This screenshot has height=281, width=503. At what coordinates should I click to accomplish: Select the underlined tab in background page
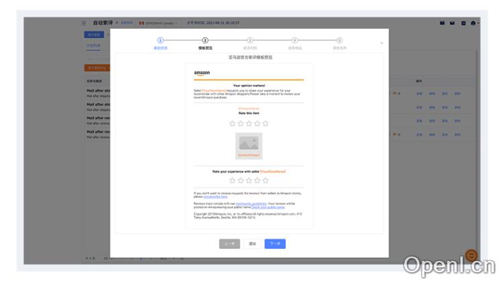(93, 45)
